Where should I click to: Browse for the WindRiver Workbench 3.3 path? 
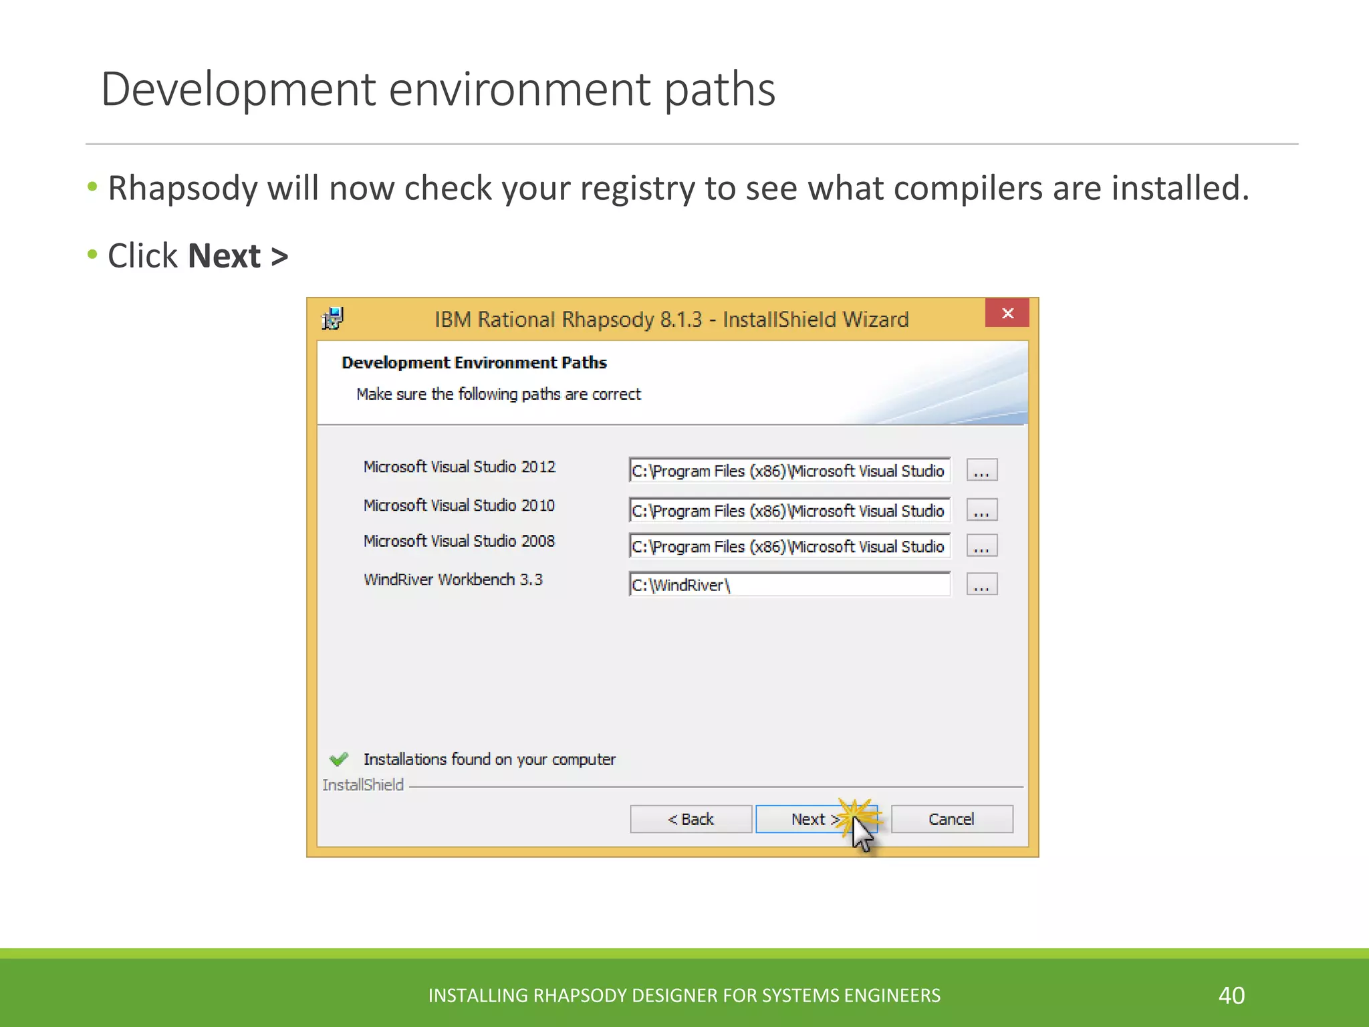(x=982, y=584)
